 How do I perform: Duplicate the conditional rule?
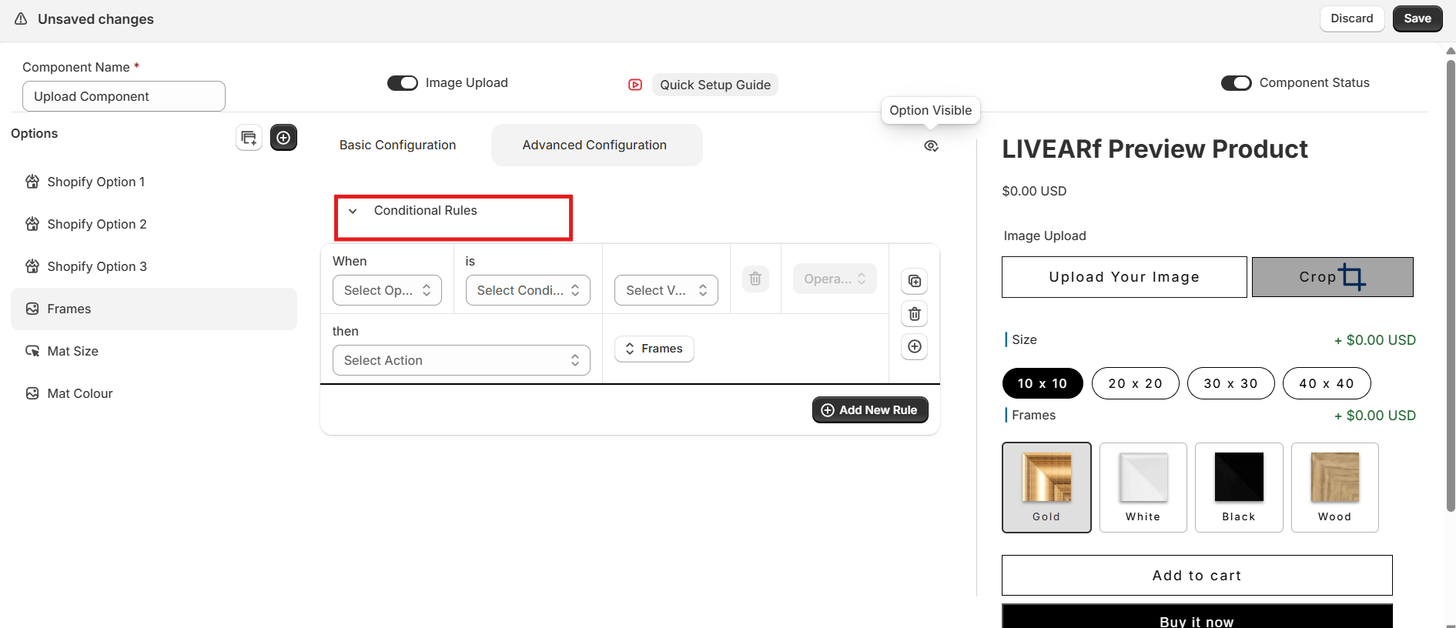[915, 281]
